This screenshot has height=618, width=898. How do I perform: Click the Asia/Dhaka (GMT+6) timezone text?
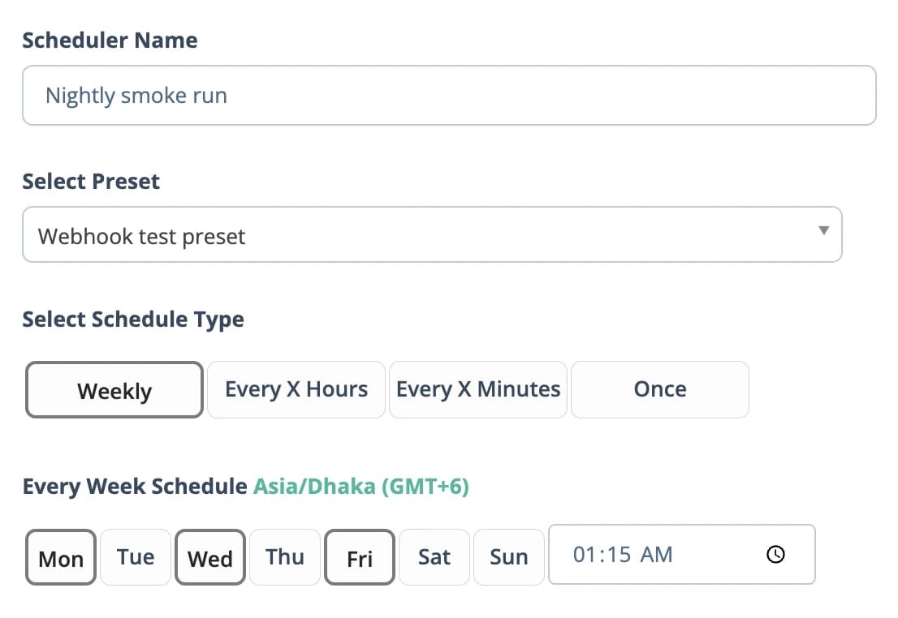pyautogui.click(x=360, y=487)
